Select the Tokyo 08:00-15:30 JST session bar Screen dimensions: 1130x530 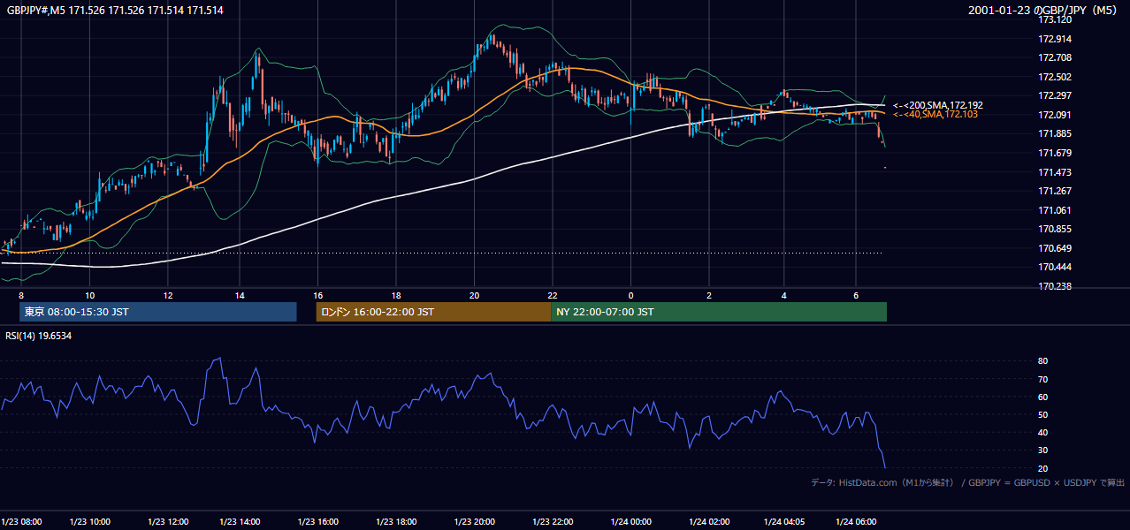point(157,312)
